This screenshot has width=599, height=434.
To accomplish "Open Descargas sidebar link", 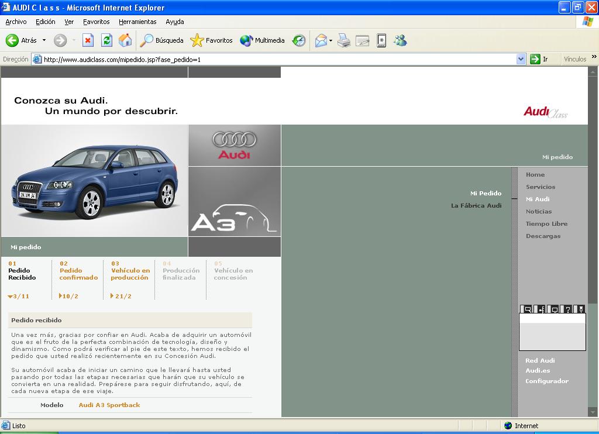I will (543, 236).
